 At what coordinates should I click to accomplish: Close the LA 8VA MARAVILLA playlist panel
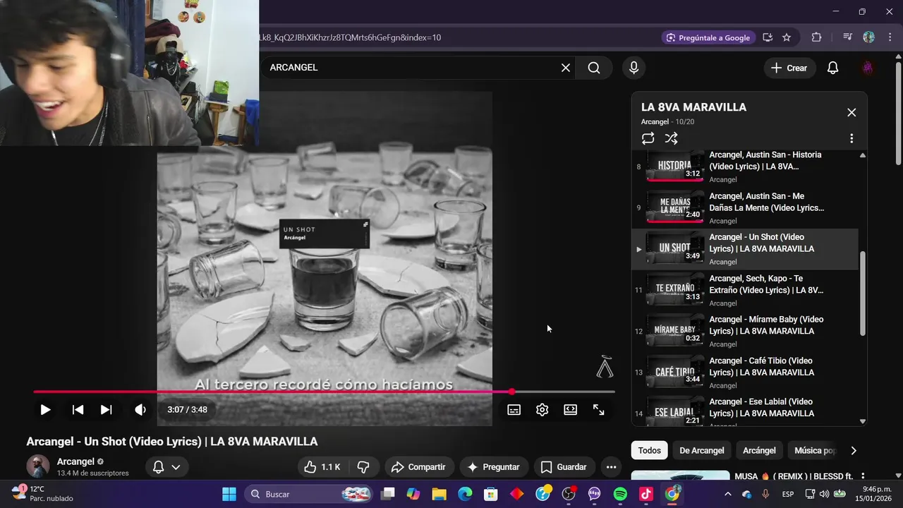(852, 113)
